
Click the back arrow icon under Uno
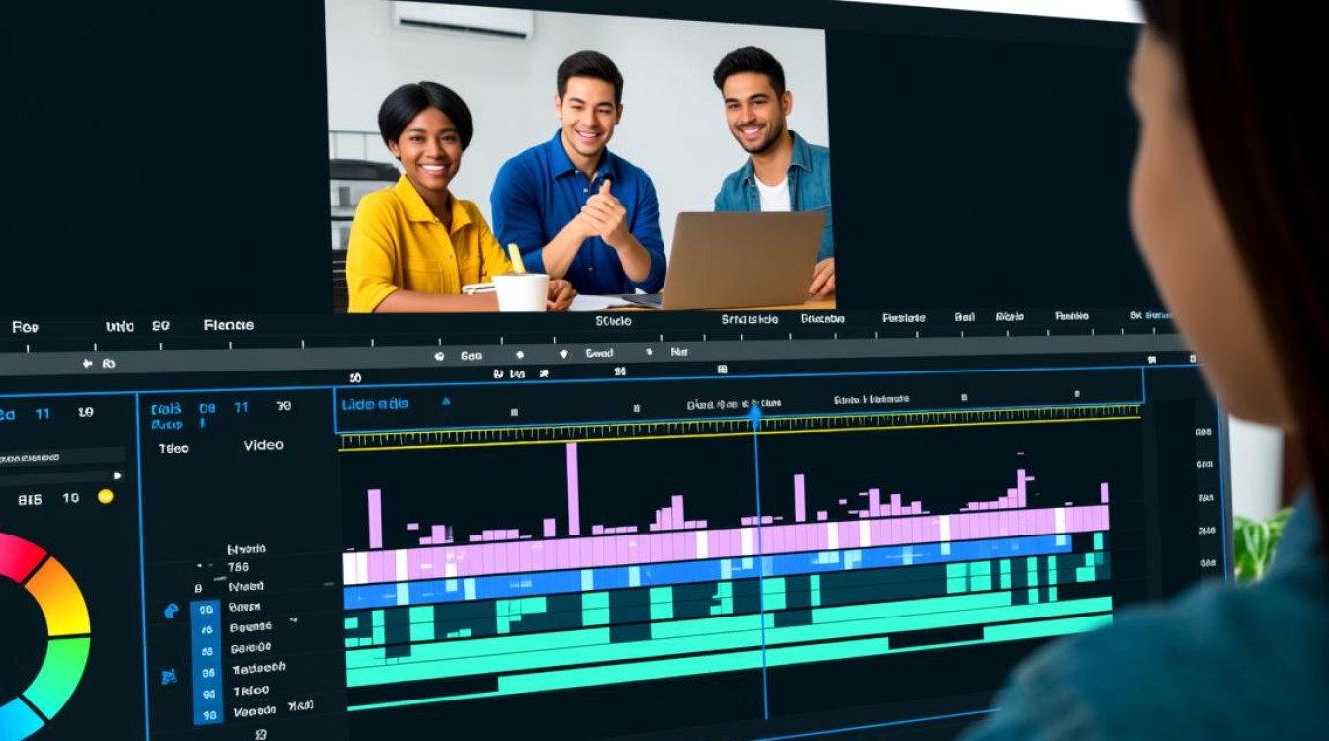pyautogui.click(x=87, y=364)
